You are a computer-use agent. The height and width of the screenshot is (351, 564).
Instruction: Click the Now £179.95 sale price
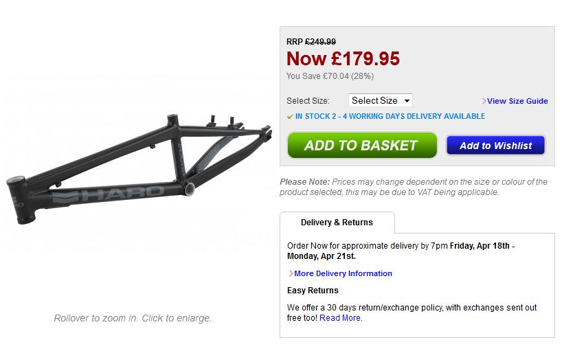coord(343,59)
